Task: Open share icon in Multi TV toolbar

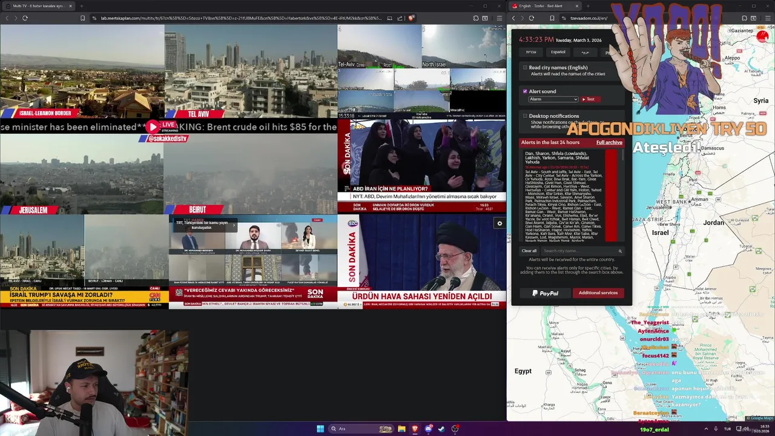Action: pos(400,18)
